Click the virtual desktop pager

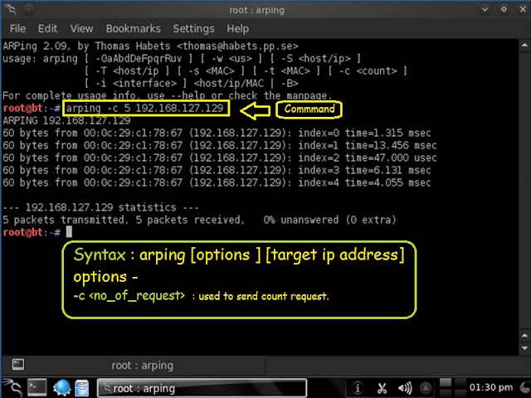click(x=452, y=388)
